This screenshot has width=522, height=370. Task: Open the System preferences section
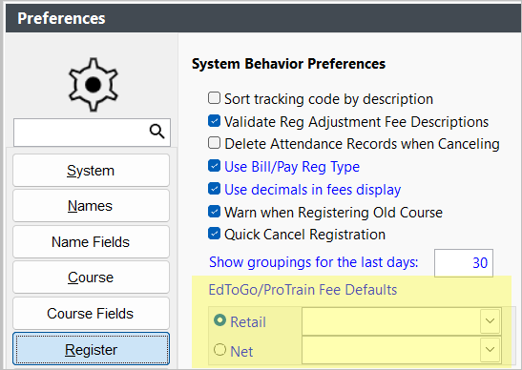point(91,171)
